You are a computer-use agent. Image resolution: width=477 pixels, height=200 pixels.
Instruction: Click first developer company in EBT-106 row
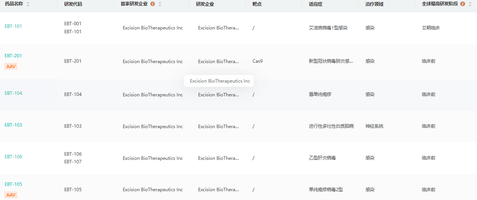pos(153,158)
